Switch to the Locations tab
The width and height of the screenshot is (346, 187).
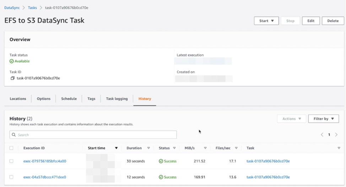[x=18, y=99]
